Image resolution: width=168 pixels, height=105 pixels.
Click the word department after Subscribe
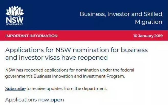tap(94, 88)
